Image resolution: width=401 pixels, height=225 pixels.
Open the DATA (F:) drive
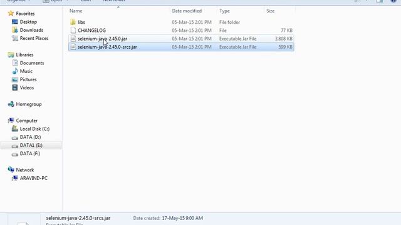[x=30, y=153]
